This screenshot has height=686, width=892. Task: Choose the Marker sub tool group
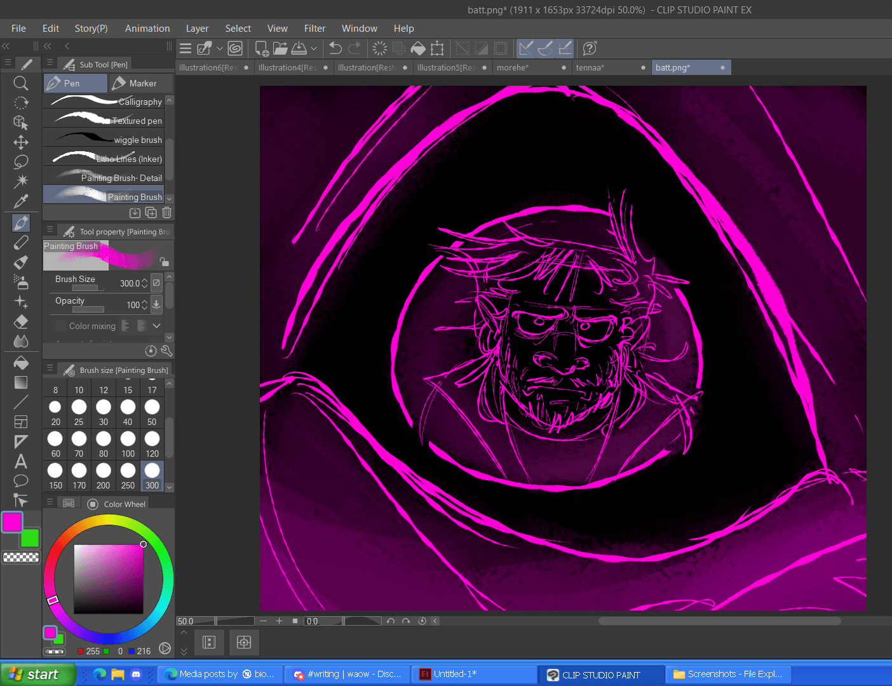pyautogui.click(x=140, y=83)
